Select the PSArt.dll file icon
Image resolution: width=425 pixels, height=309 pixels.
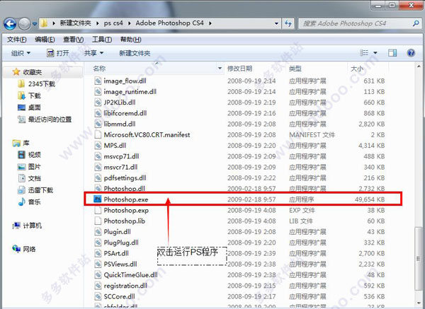click(x=98, y=253)
